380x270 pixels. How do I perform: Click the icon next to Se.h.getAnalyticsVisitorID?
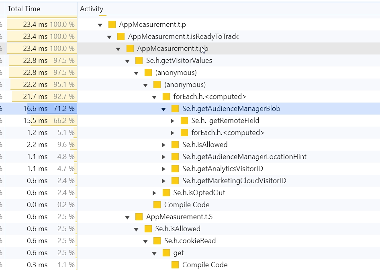(x=176, y=169)
